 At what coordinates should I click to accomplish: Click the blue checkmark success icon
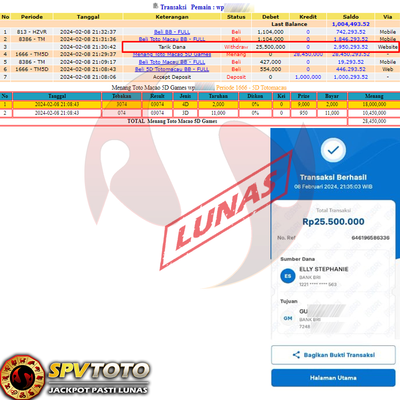333,150
